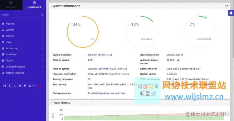Open theme configuration palette icon
234x121 pixels.
point(25,86)
